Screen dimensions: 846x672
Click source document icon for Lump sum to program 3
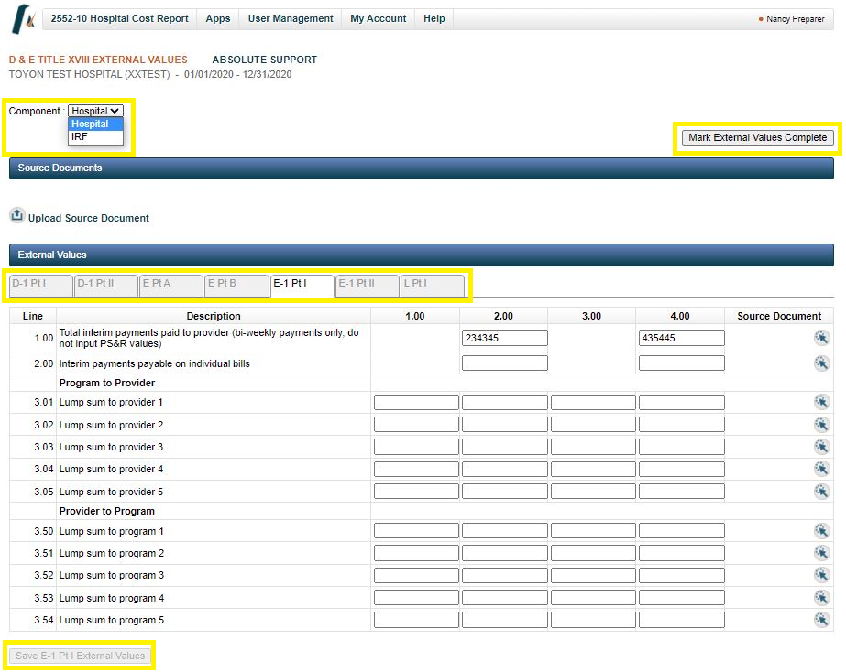coord(821,575)
